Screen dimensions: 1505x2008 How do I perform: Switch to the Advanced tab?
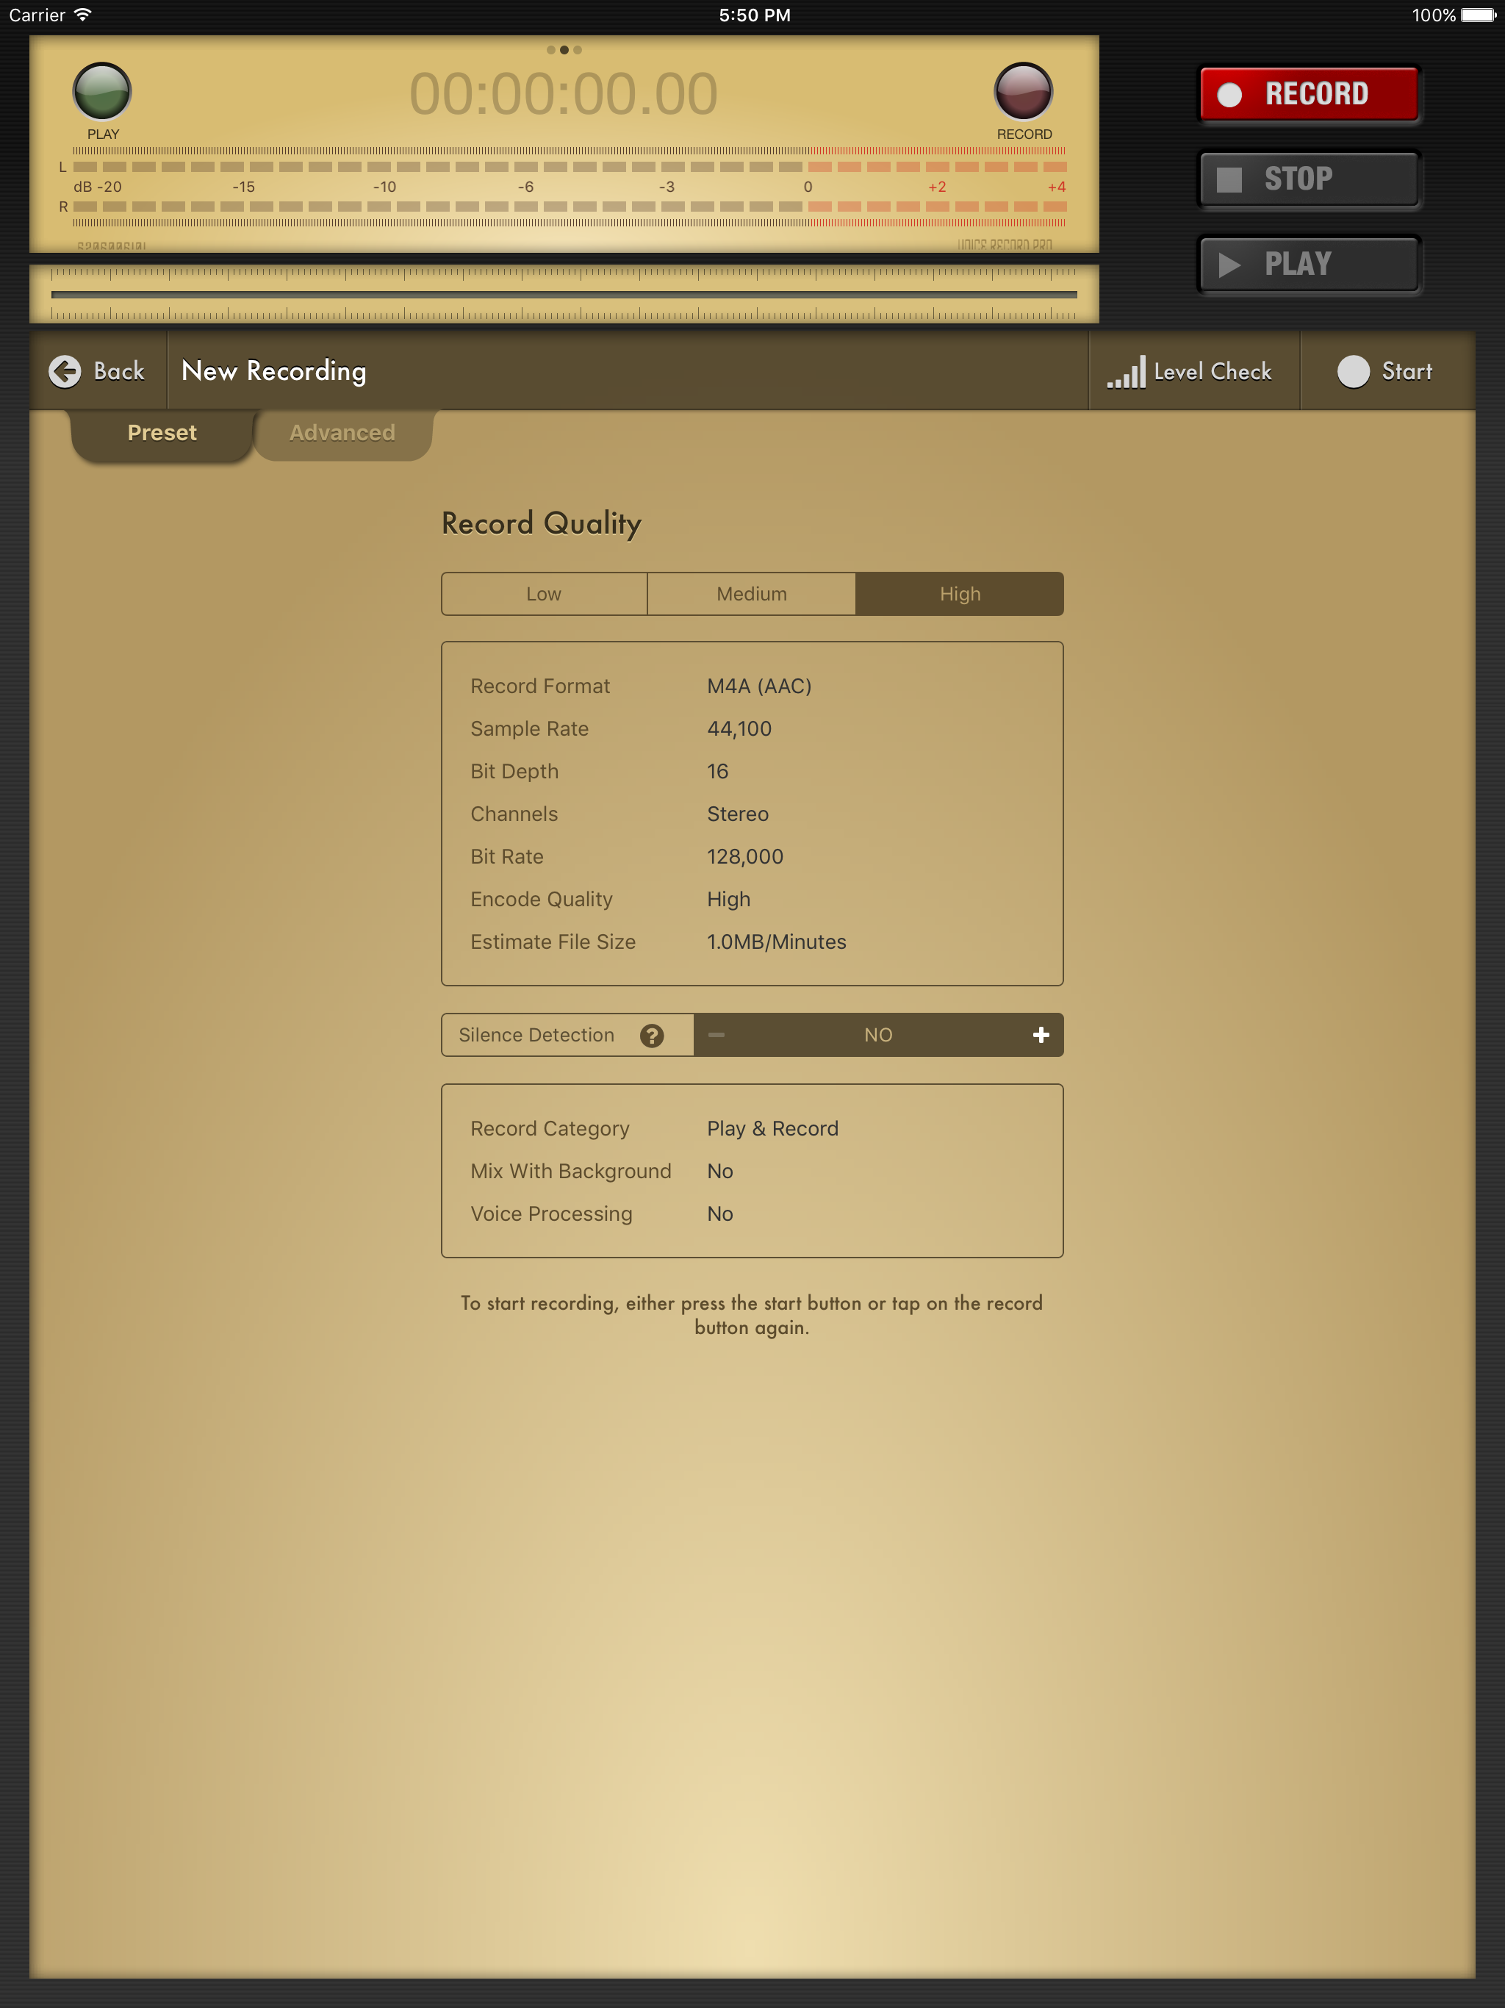tap(342, 433)
